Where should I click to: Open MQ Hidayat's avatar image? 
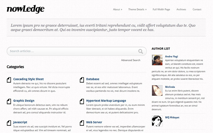157,121
